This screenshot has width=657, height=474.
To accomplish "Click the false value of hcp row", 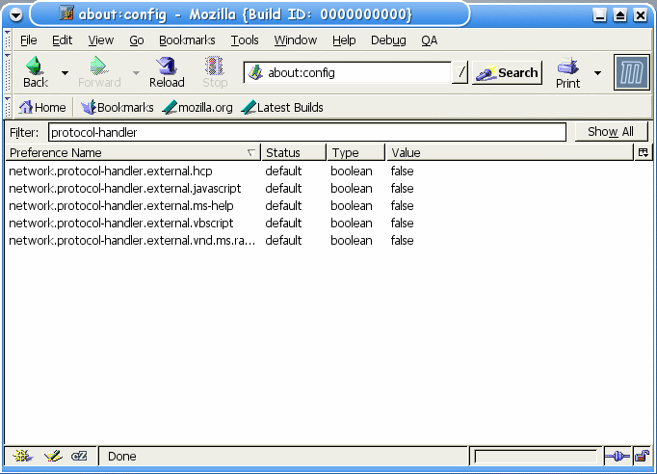I will [403, 171].
